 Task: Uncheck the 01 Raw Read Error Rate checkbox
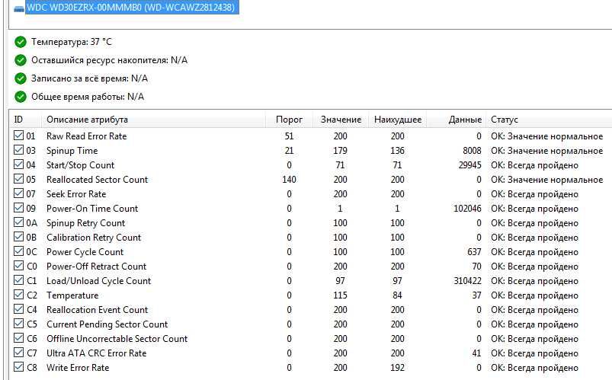click(x=18, y=136)
